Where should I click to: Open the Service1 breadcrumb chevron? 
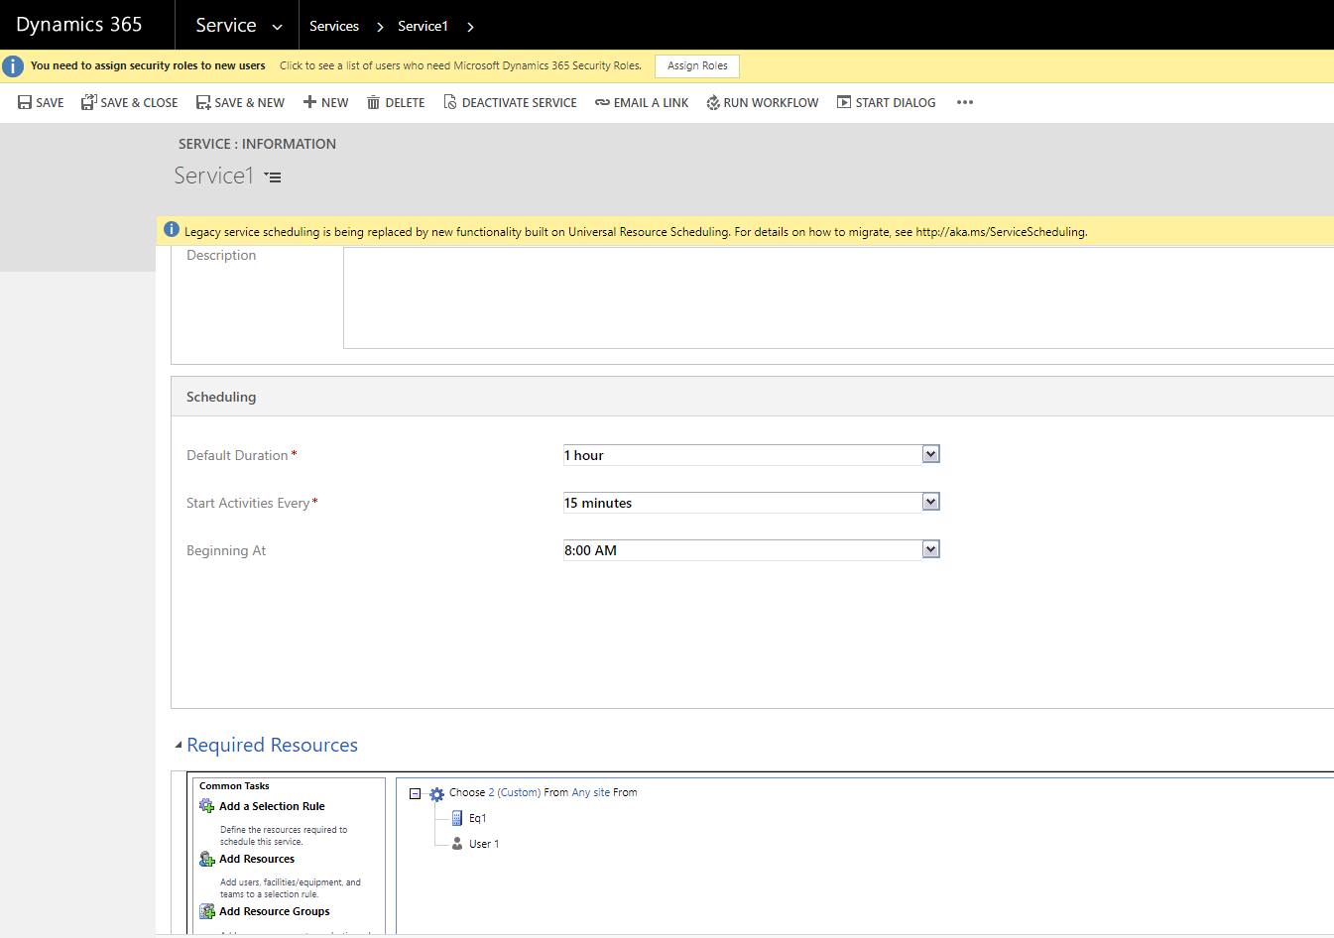tap(470, 27)
